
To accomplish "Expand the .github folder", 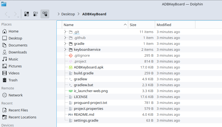I will (x=65, y=38).
